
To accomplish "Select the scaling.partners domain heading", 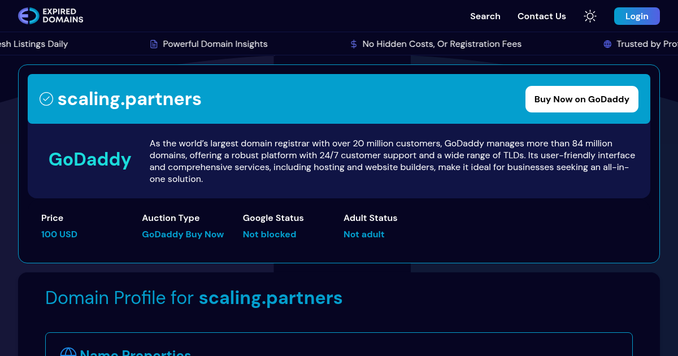I will (x=129, y=99).
